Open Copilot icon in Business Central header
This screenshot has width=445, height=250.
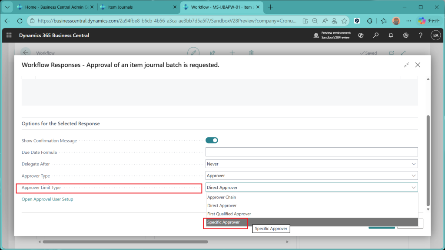tap(361, 36)
